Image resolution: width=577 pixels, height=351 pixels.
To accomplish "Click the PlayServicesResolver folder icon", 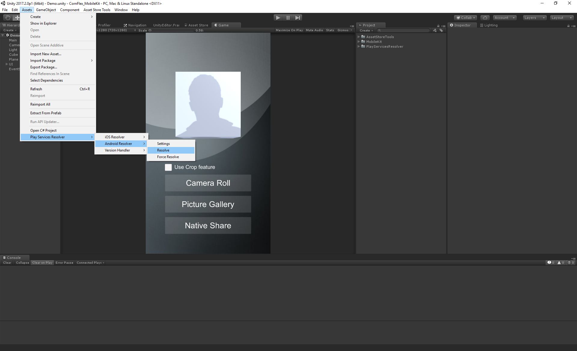I will coord(363,46).
